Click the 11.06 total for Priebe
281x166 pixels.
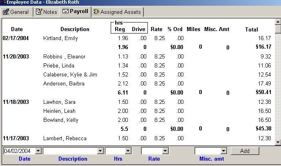265,66
